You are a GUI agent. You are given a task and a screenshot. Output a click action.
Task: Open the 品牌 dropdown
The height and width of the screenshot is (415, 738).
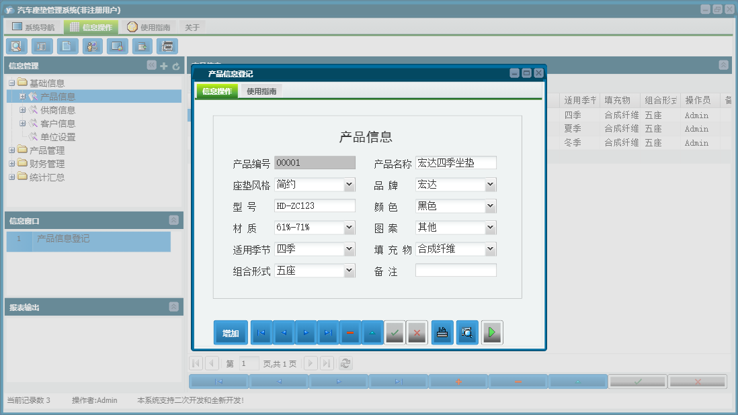(x=491, y=185)
